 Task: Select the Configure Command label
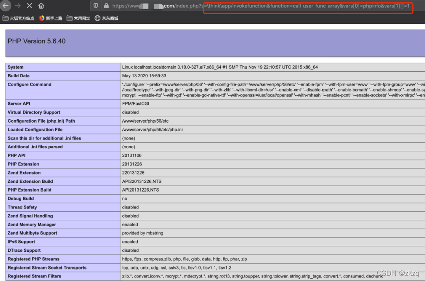click(29, 84)
